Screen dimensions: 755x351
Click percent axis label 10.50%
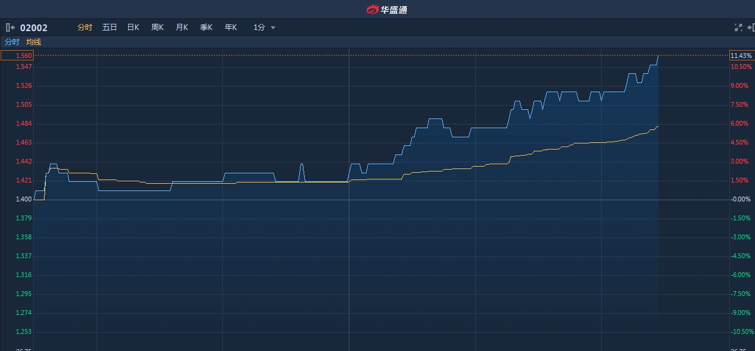point(742,67)
